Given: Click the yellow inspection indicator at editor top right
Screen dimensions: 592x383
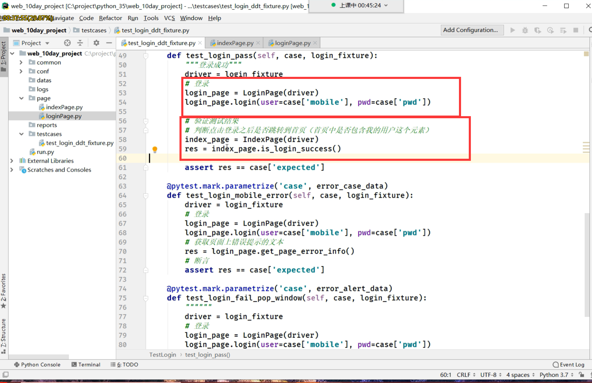Looking at the screenshot, I should 586,54.
